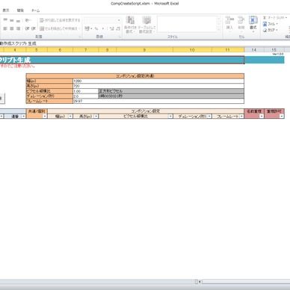This screenshot has width=290, height=290.
Task: Click the bottom align icon
Action: point(18,20)
